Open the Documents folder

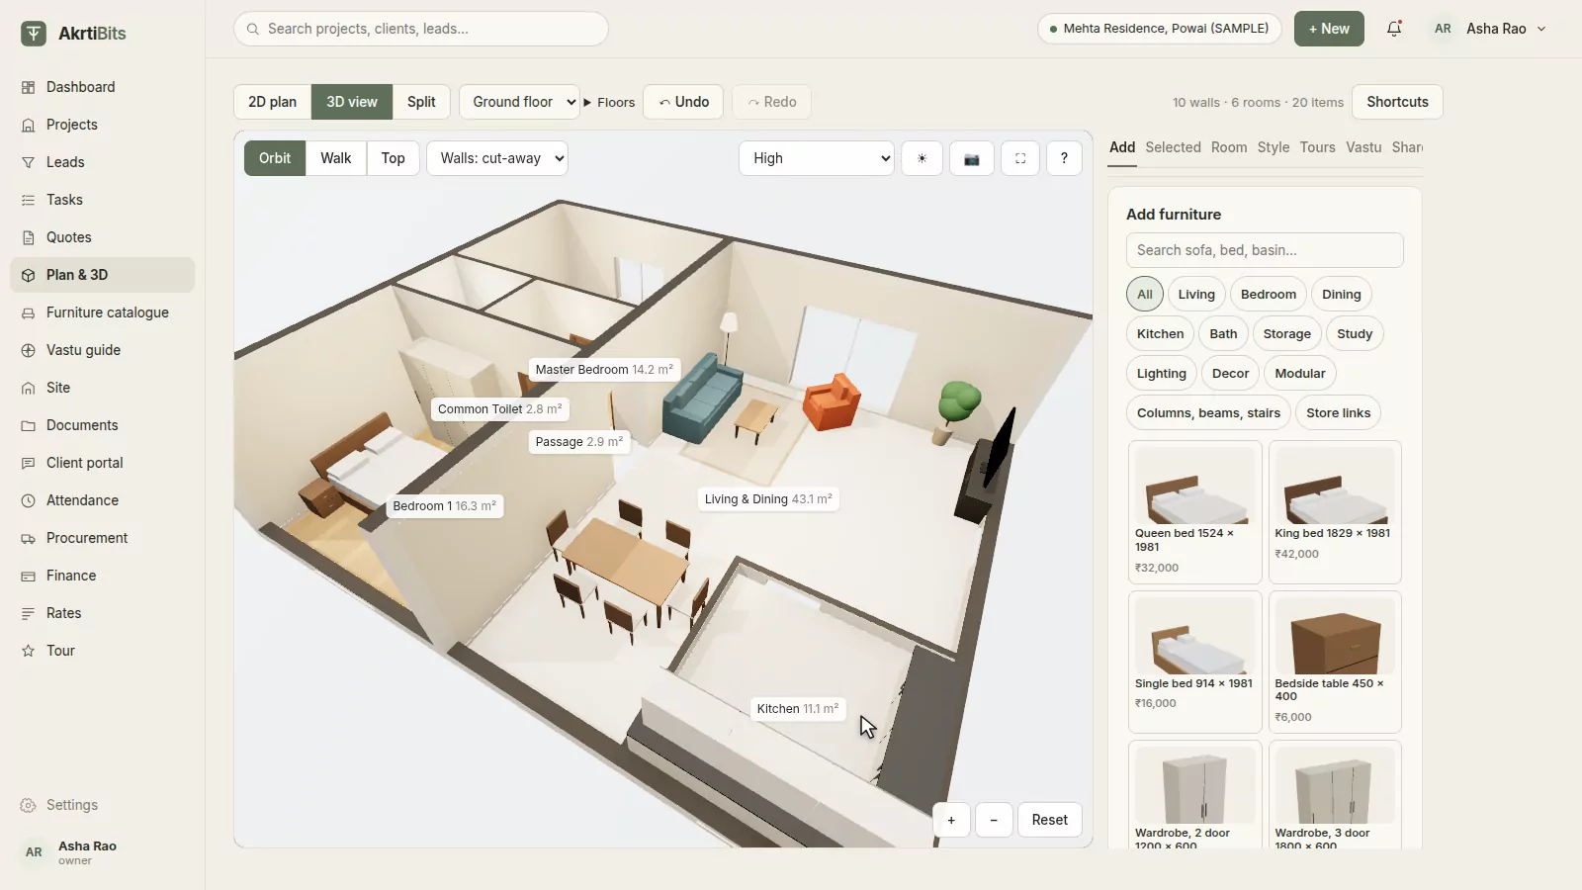pos(102,425)
